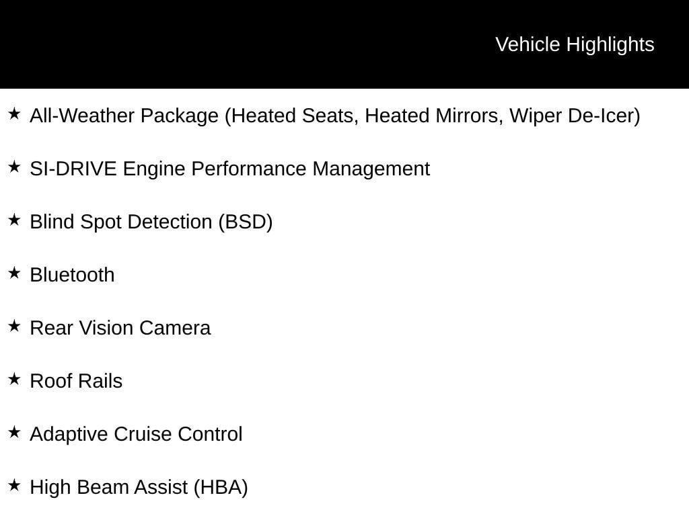Click the Vehicle Highlights title text
The image size is (689, 516).
pyautogui.click(x=575, y=44)
